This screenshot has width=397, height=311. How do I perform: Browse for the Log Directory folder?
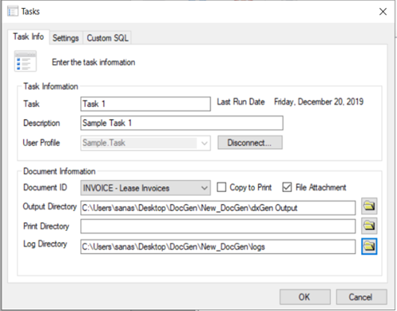click(x=369, y=246)
